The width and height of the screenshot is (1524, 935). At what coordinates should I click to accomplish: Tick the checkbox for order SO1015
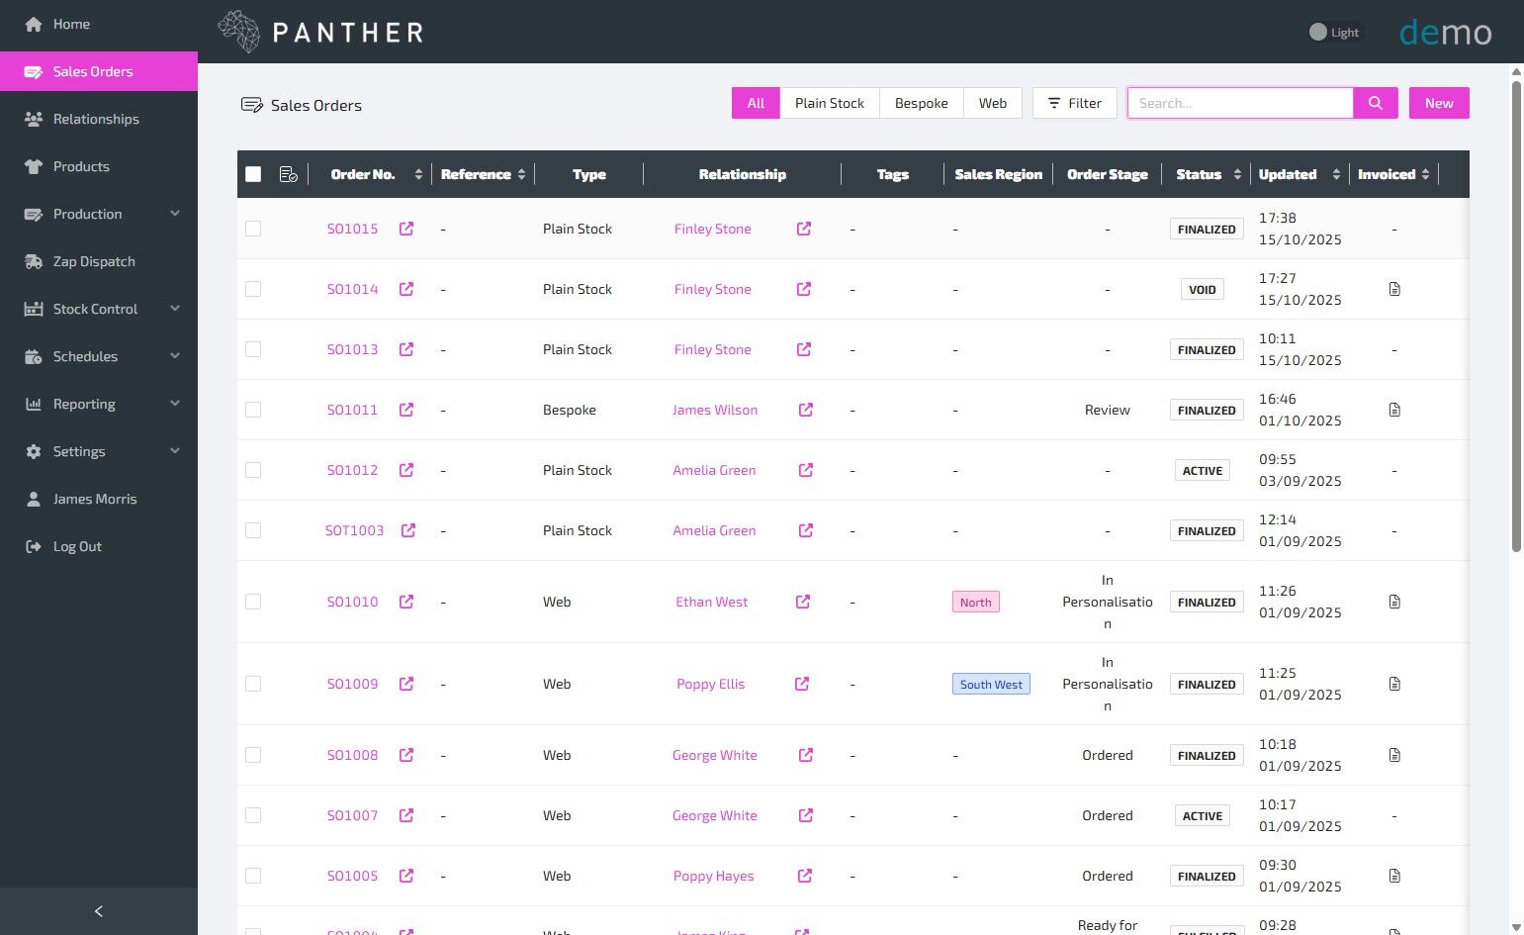[253, 229]
